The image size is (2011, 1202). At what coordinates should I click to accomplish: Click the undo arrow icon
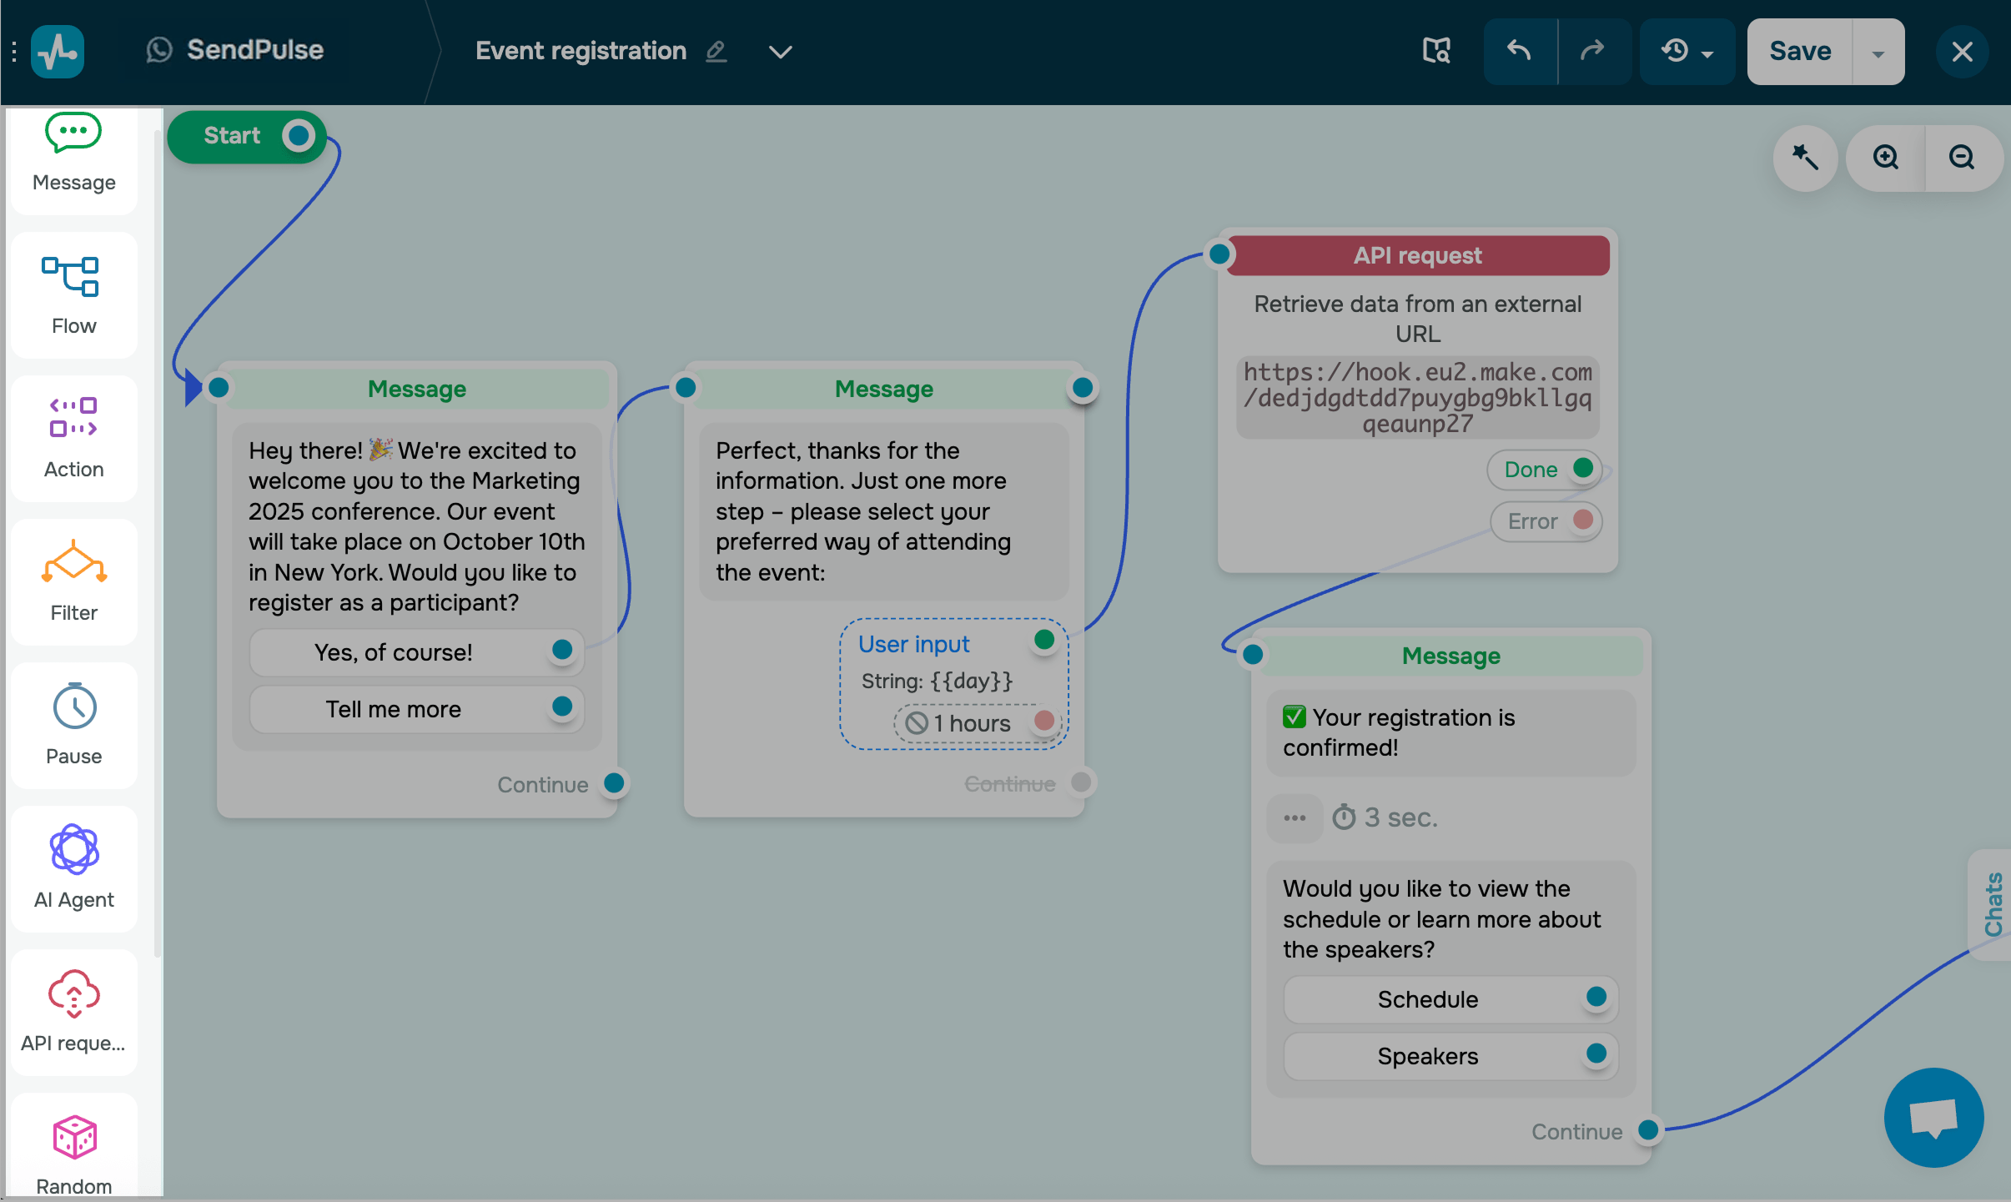tap(1519, 52)
